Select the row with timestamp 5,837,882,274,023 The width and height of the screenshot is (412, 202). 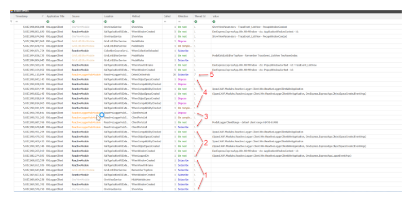(x=208, y=156)
